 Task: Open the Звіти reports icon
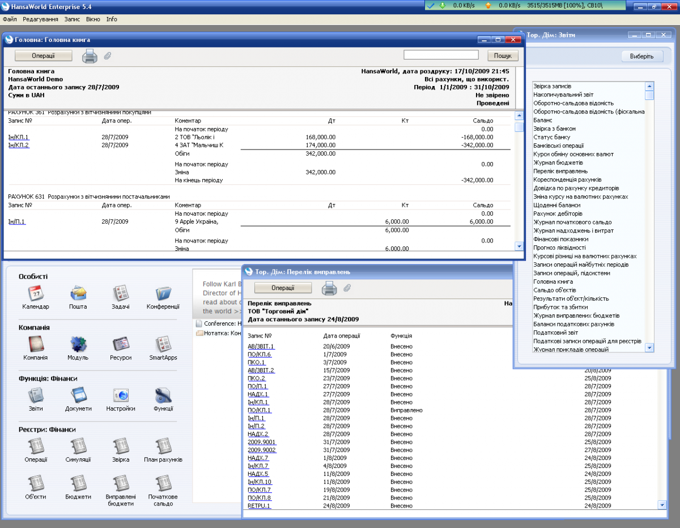click(x=36, y=395)
